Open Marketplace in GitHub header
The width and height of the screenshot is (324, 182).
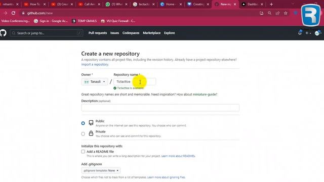point(152,33)
